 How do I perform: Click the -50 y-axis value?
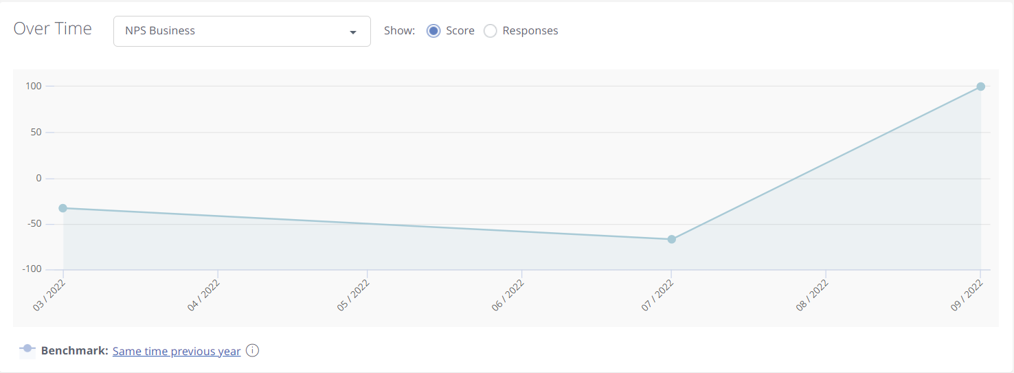point(34,224)
